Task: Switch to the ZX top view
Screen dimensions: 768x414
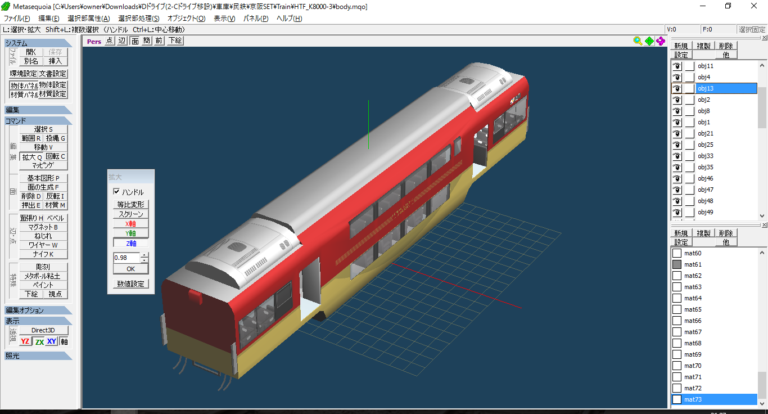Action: point(39,341)
